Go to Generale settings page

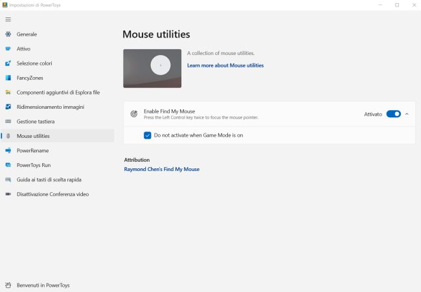click(57, 34)
